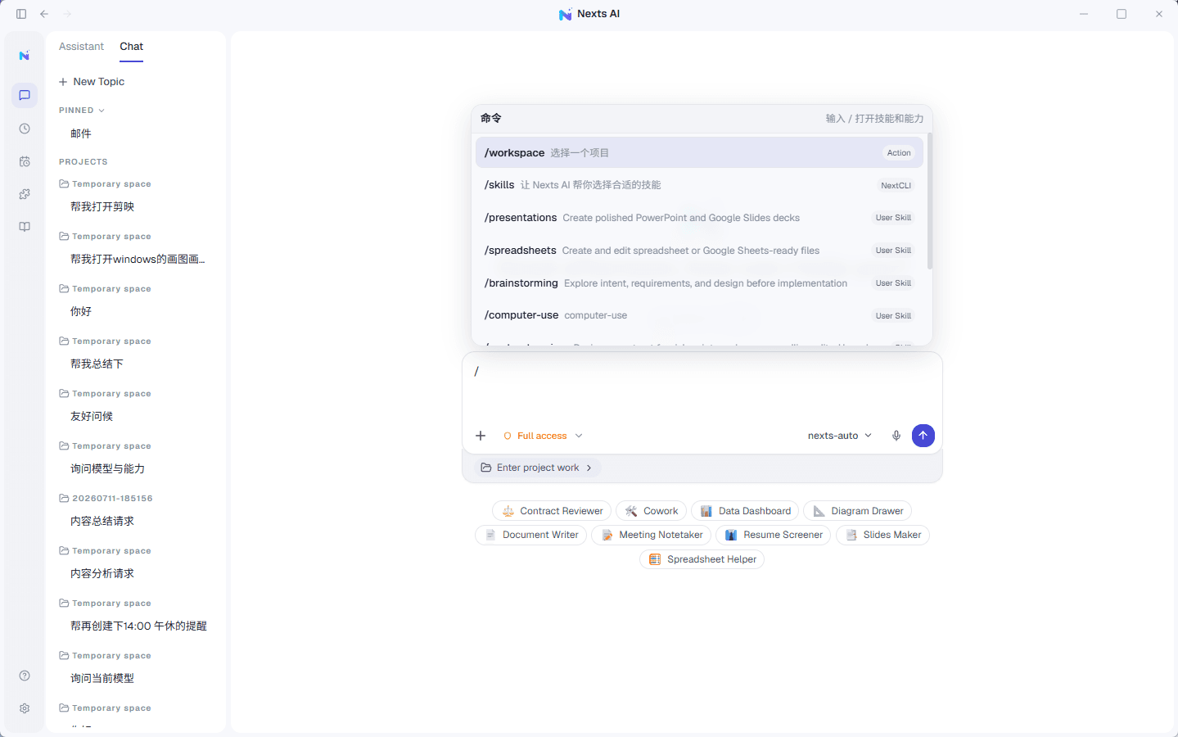Viewport: 1178px width, 737px height.
Task: Launch the Meeting Notetaker assistant
Action: 651,535
